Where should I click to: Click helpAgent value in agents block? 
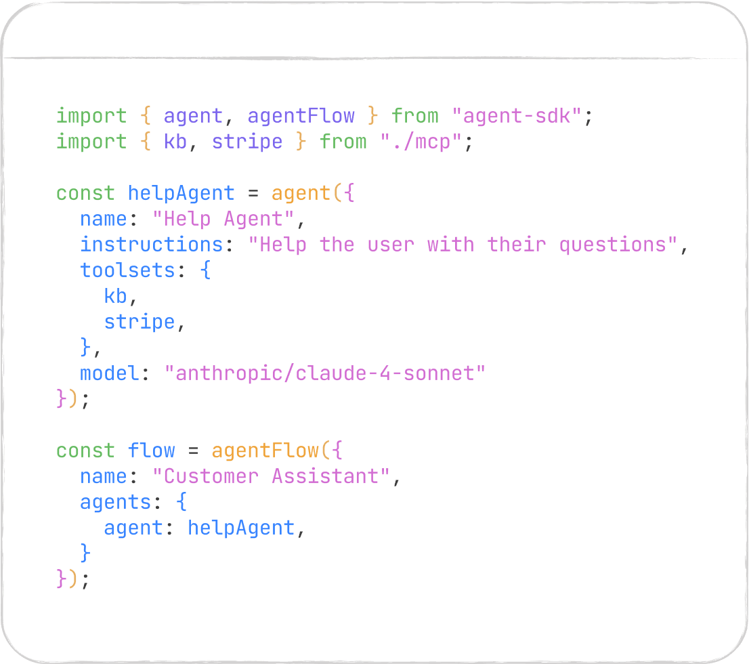click(241, 528)
